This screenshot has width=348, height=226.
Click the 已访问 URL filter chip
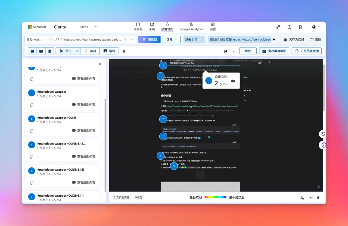pyautogui.click(x=240, y=39)
